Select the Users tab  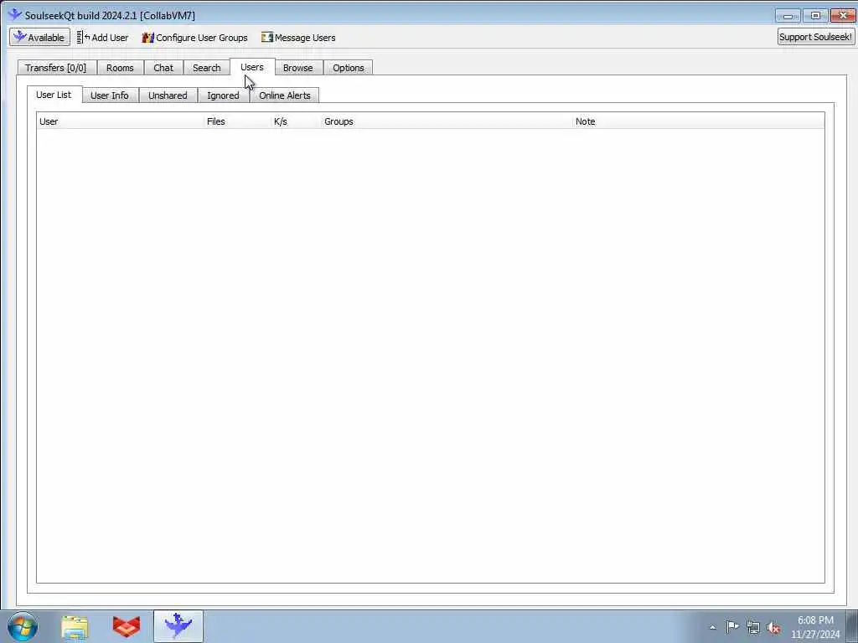tap(251, 67)
